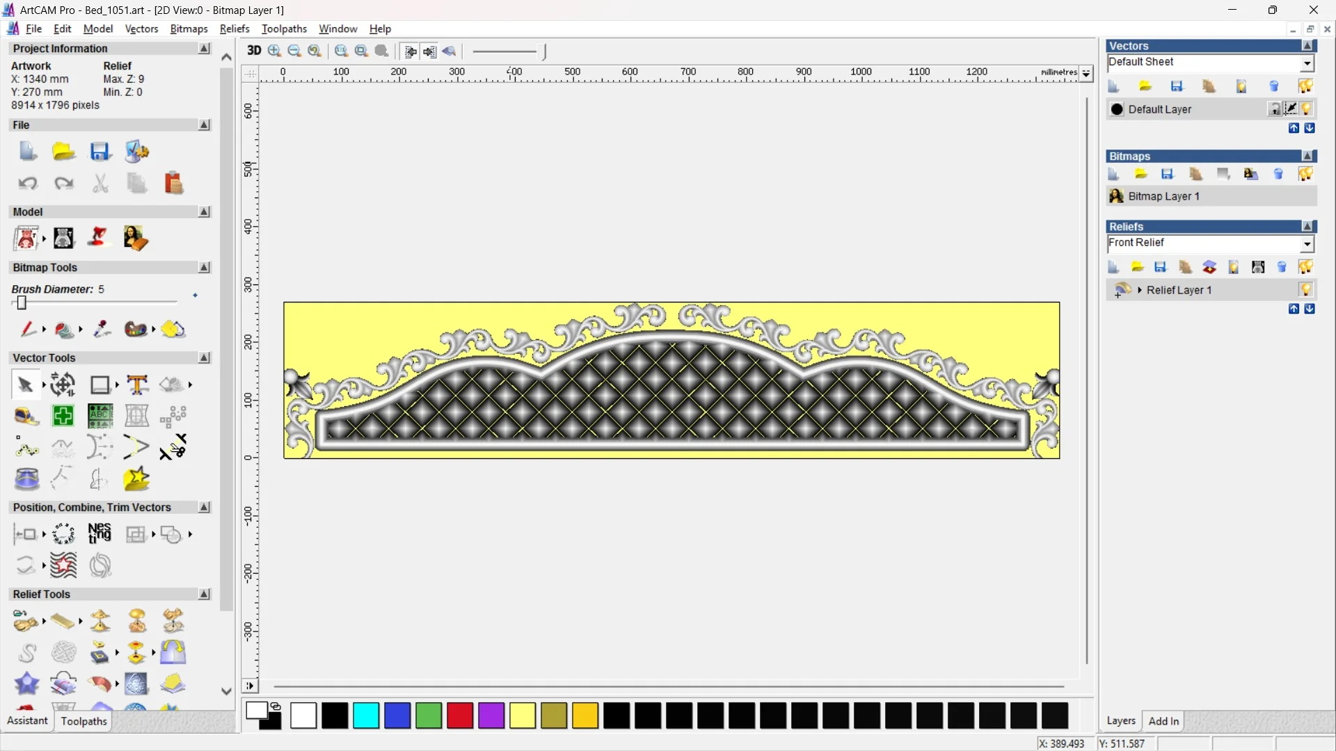This screenshot has height=751, width=1336.
Task: Toggle Relief Layer 1 visibility bulb
Action: pos(1306,290)
